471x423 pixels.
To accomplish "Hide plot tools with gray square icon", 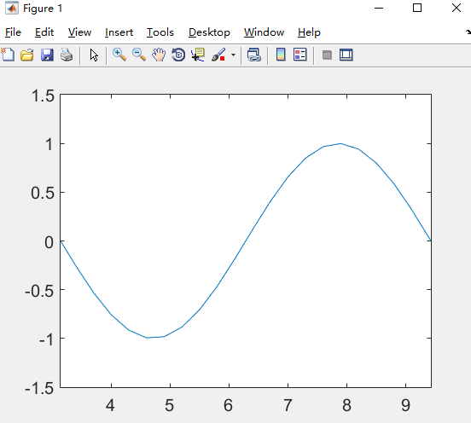I will [x=327, y=55].
